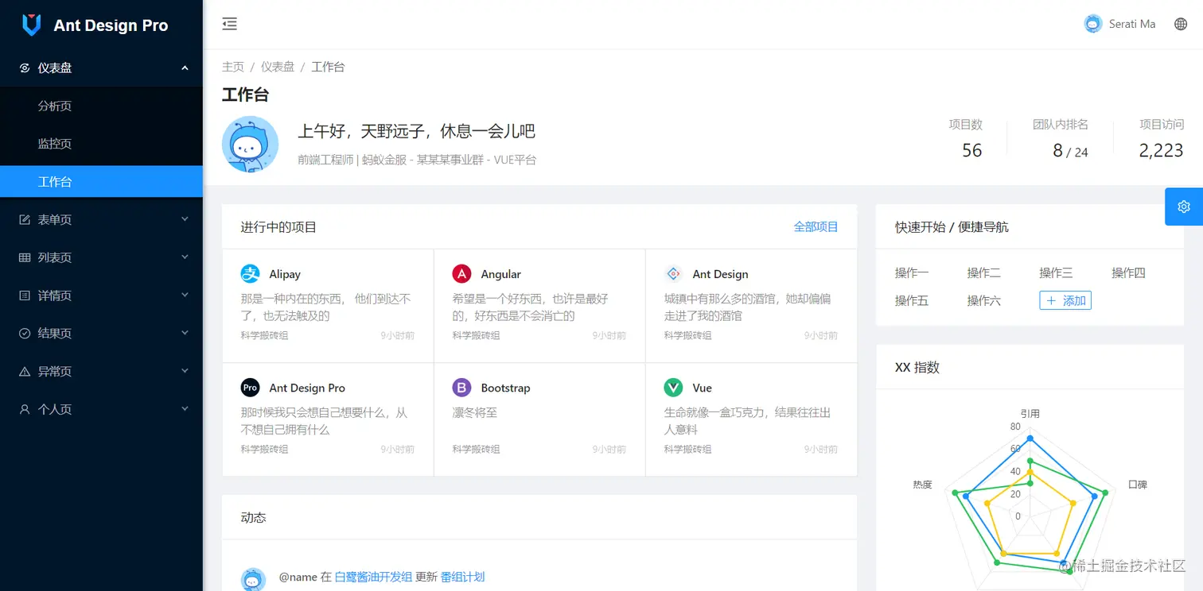This screenshot has height=591, width=1203.
Task: Click the 列表页 table icon
Action: [25, 257]
